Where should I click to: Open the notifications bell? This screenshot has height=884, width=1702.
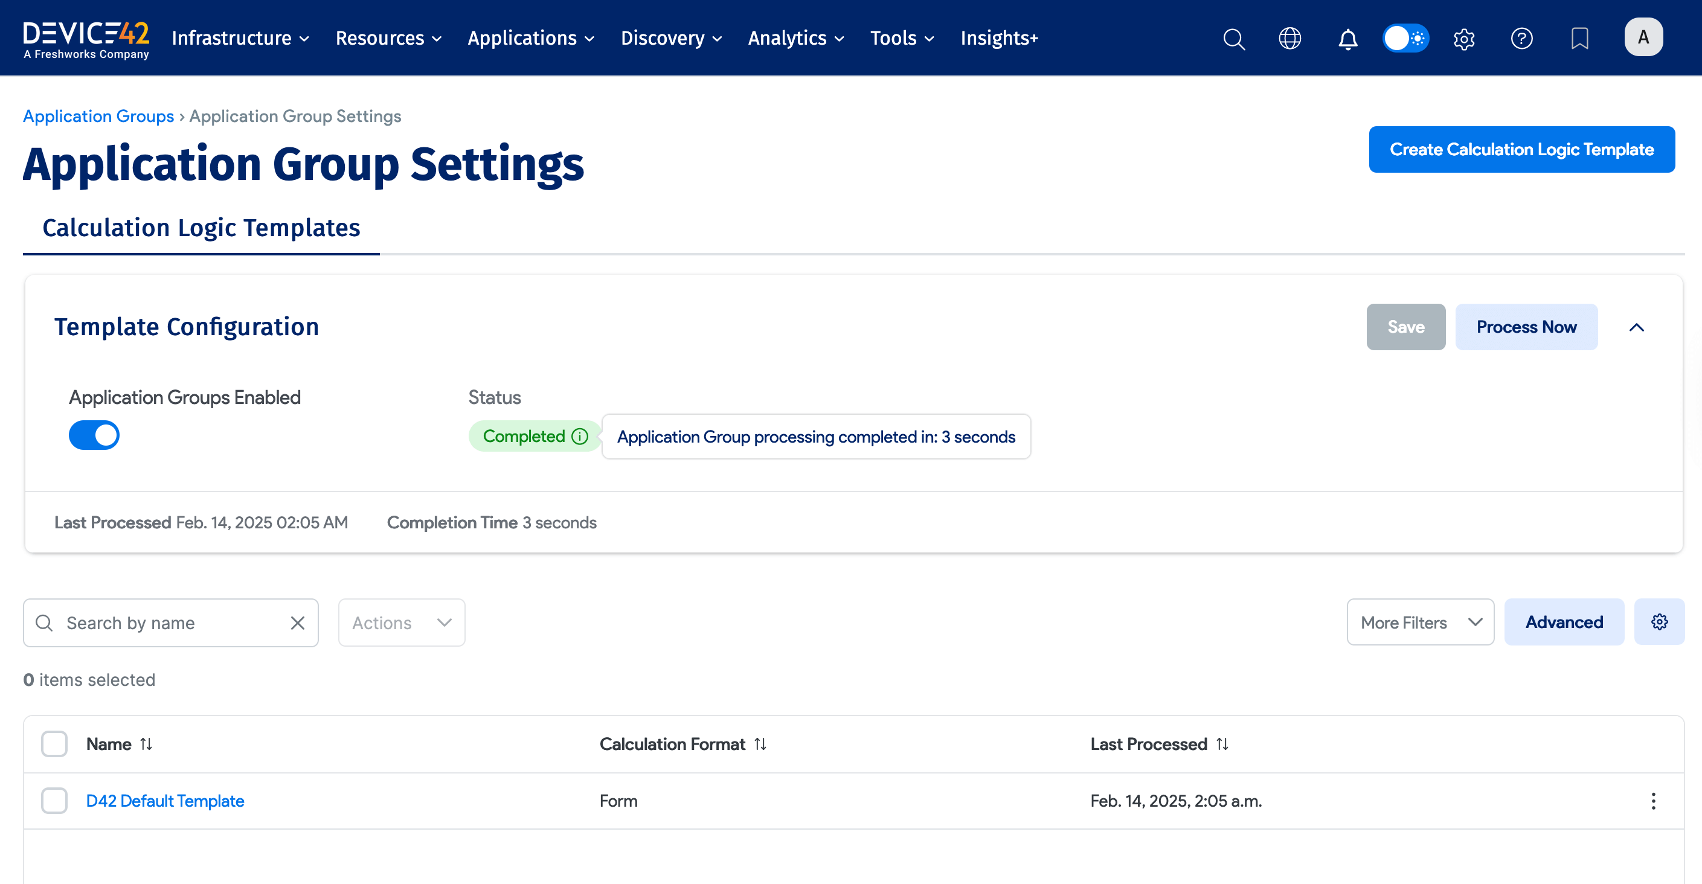tap(1347, 38)
